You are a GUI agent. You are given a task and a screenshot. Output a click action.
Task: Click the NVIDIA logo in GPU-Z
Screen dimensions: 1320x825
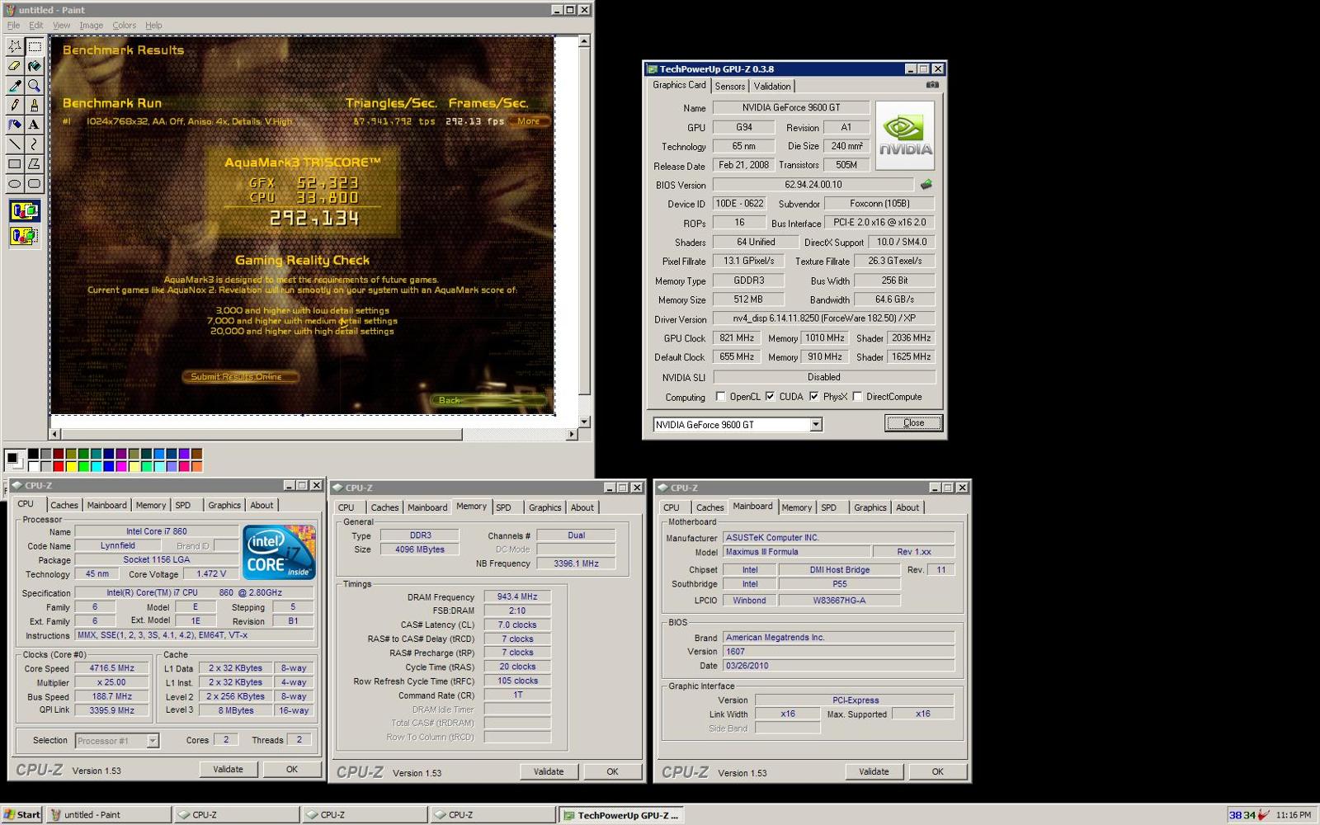pos(905,135)
